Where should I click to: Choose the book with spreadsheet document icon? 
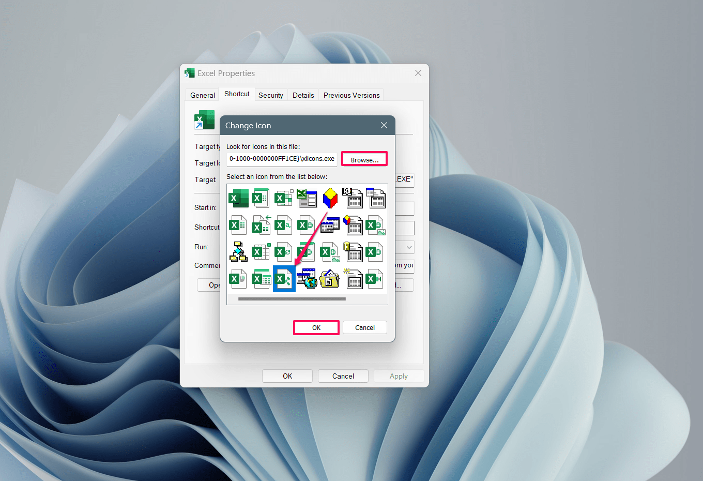(x=353, y=198)
